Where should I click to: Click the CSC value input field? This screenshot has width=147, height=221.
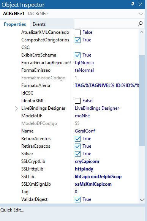[x=105, y=47]
